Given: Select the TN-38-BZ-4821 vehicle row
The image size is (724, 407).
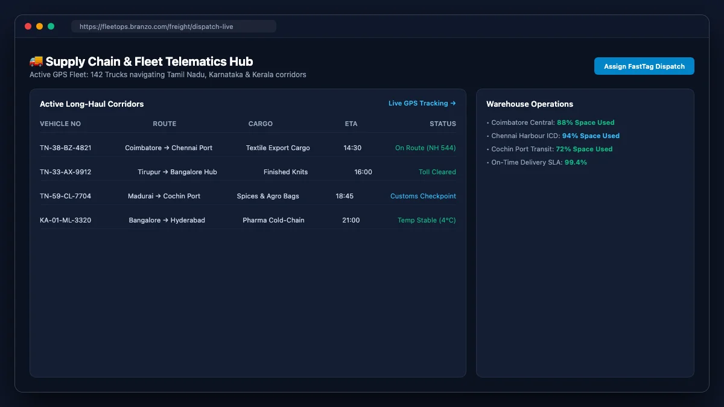Looking at the screenshot, I should point(248,148).
